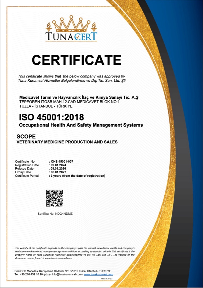
Task: Click the SCOPE heading
Action: click(x=26, y=136)
